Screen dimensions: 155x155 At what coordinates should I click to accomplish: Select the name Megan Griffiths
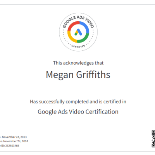point(78,75)
